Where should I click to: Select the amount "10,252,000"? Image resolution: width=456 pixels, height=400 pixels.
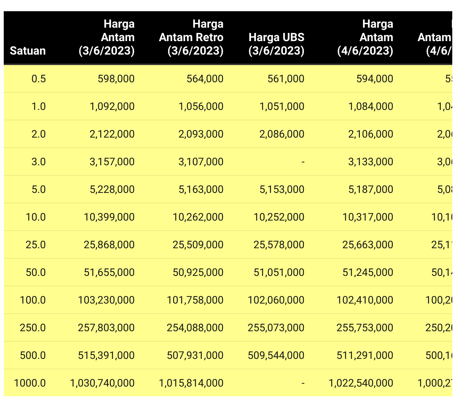click(x=279, y=217)
